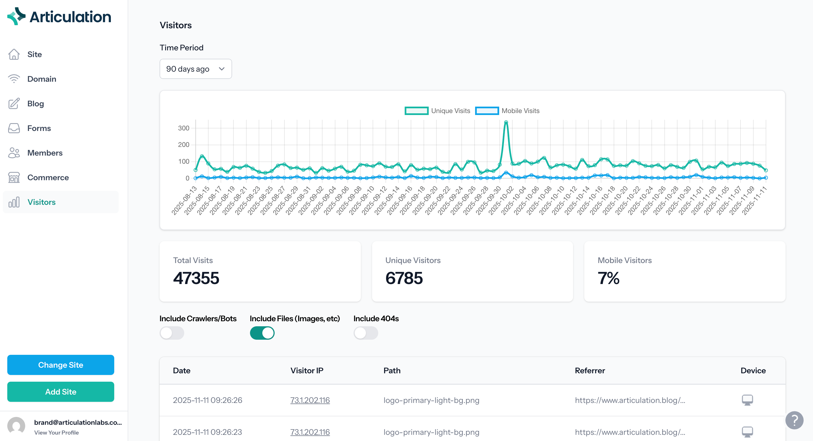The width and height of the screenshot is (813, 441).
Task: Click the Blog pencil icon
Action: (14, 104)
